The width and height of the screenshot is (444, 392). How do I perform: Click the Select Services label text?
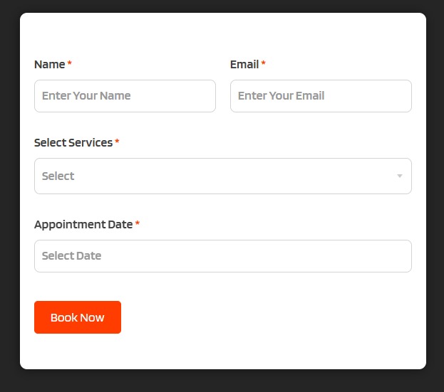click(73, 142)
